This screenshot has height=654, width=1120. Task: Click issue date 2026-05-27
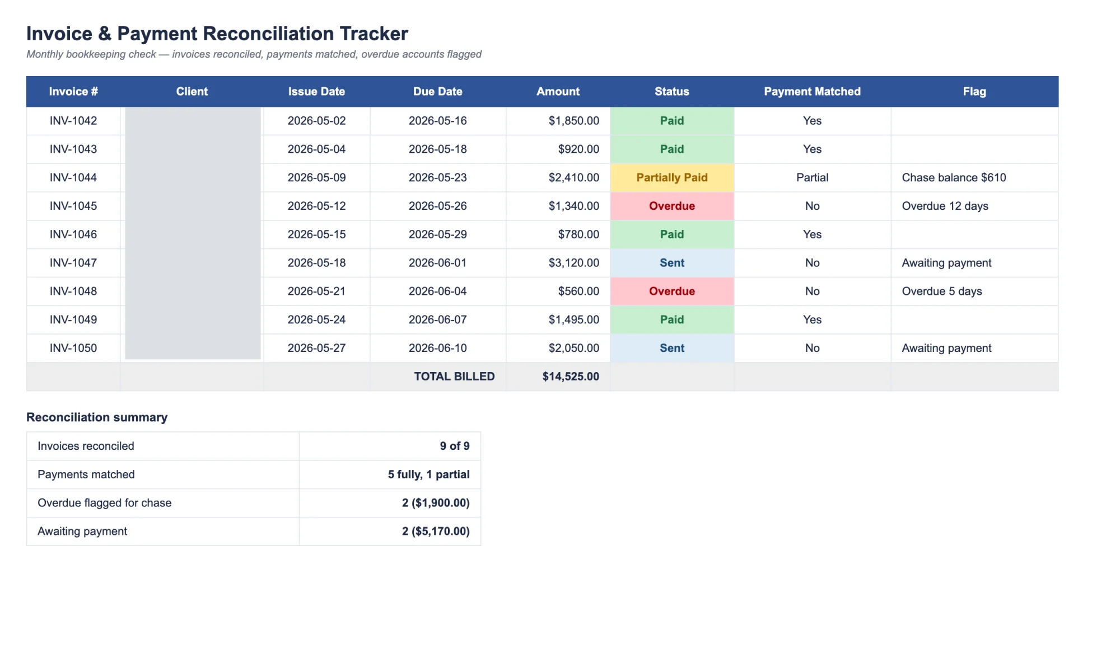[316, 348]
